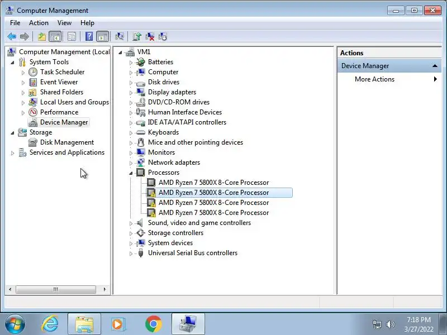Open More Actions submenu

pyautogui.click(x=389, y=79)
